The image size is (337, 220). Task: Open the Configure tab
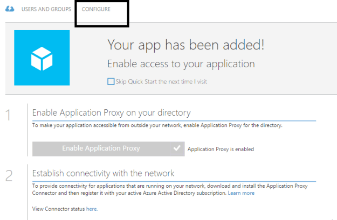pos(96,9)
